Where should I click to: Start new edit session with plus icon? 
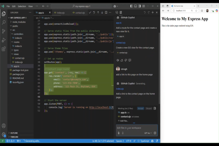(153, 12)
